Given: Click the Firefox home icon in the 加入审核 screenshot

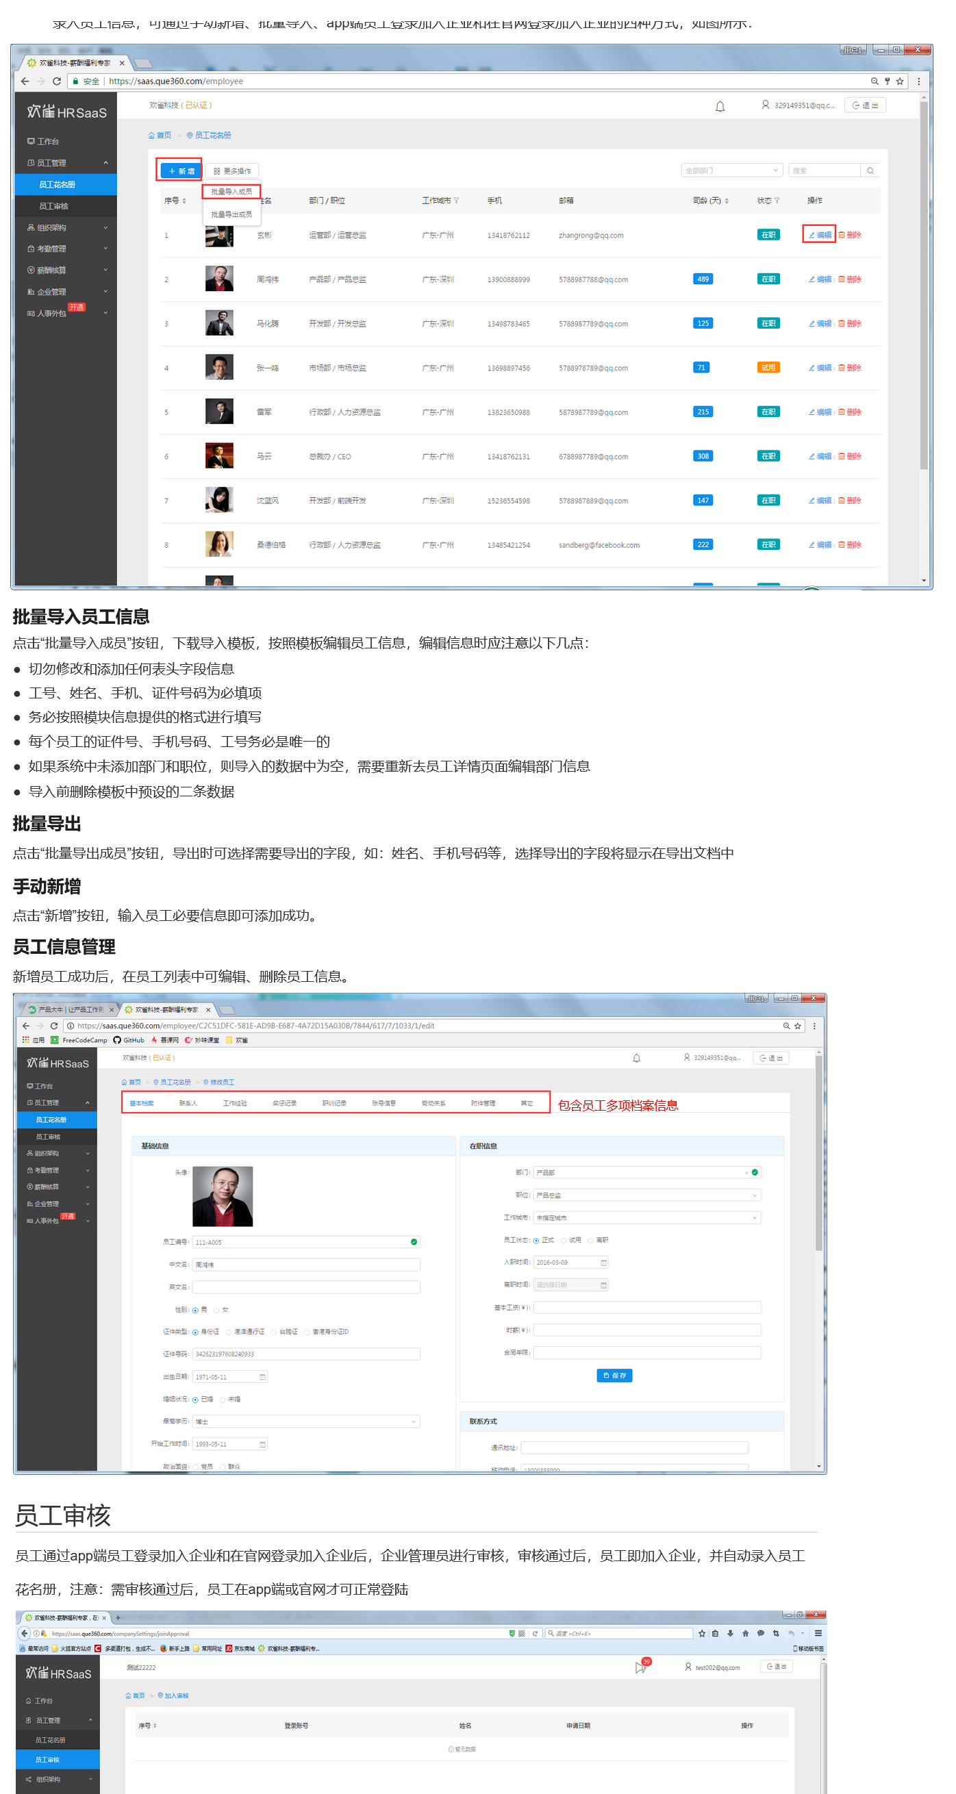Looking at the screenshot, I should tap(746, 1633).
